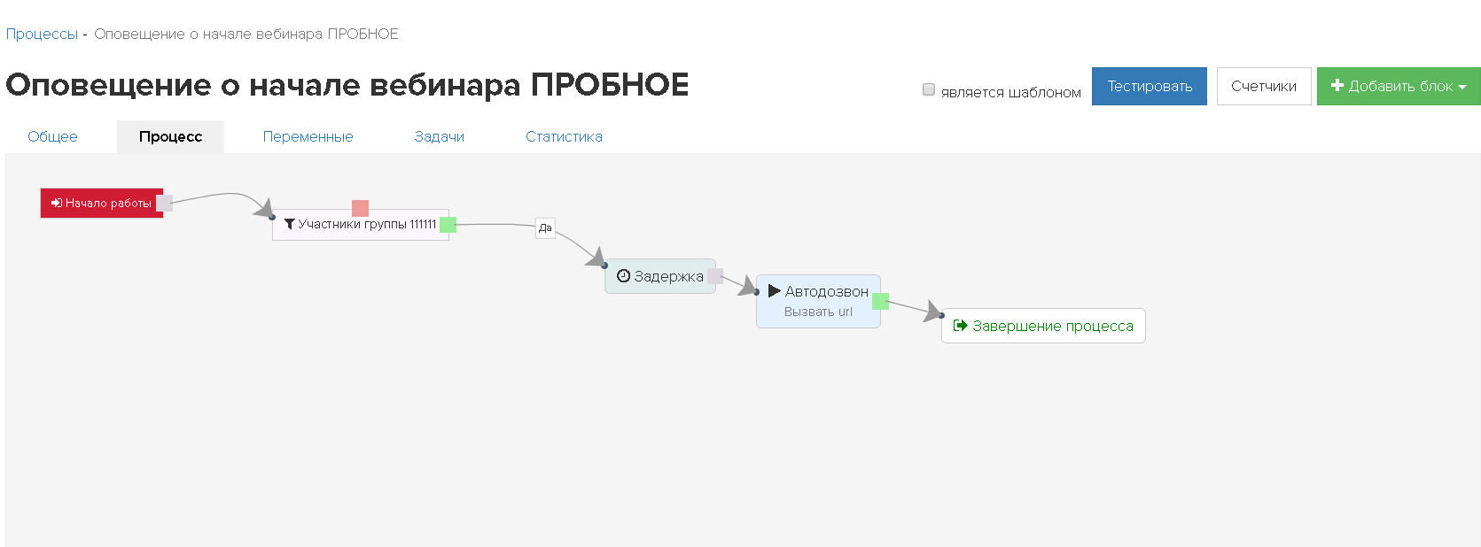Screen dimensions: 1481x547
Task: Open the Добавить блок dropdown caret
Action: click(x=1462, y=87)
